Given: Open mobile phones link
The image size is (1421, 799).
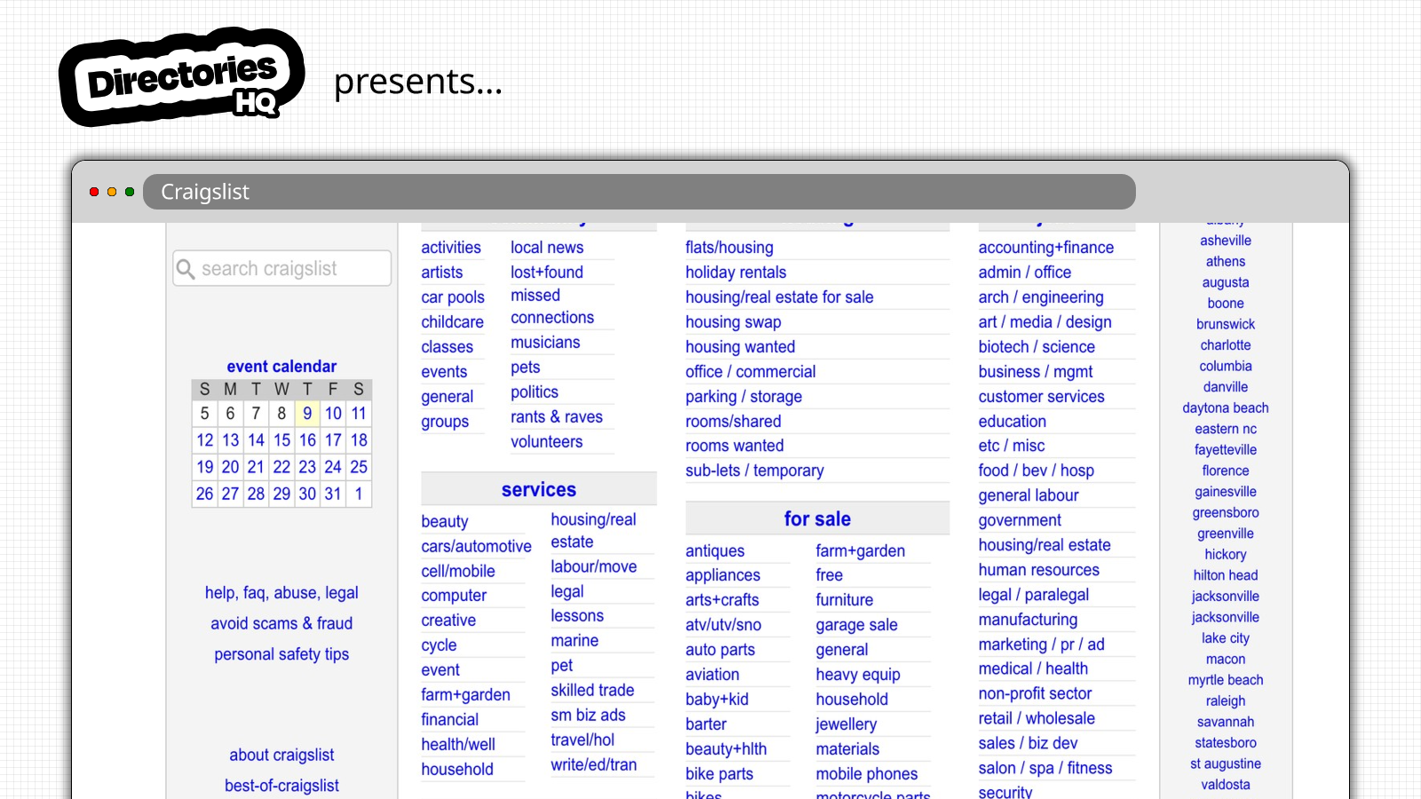Looking at the screenshot, I should click(x=867, y=774).
